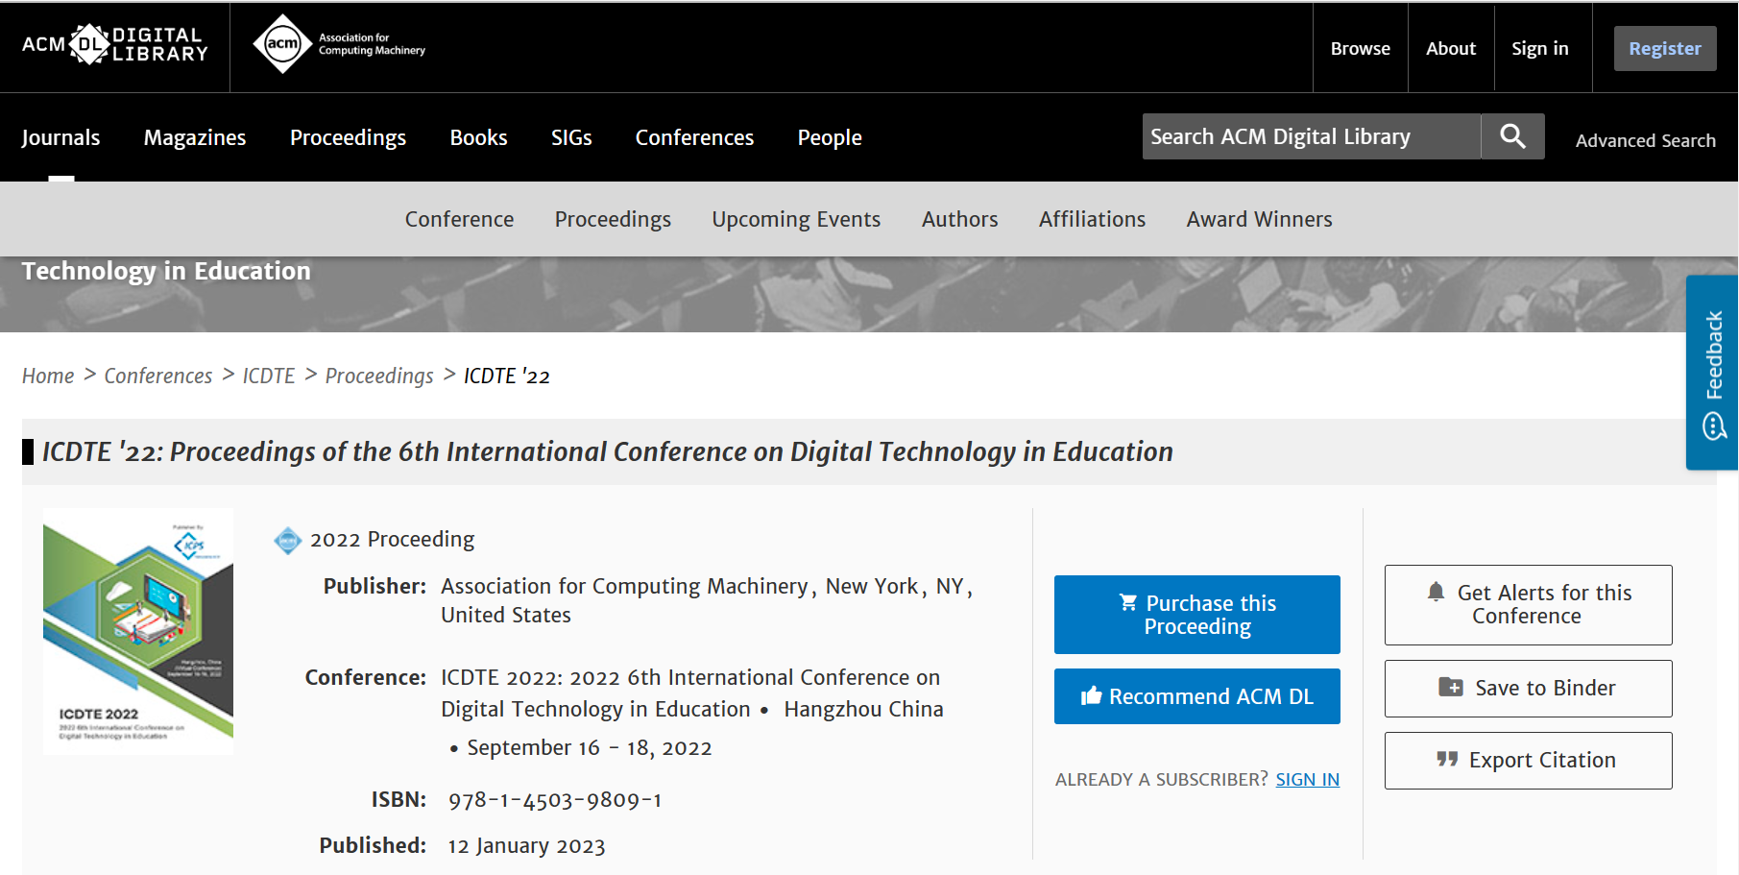The height and width of the screenshot is (875, 1739).
Task: Focus the Search ACM Digital Library field
Action: (1312, 136)
